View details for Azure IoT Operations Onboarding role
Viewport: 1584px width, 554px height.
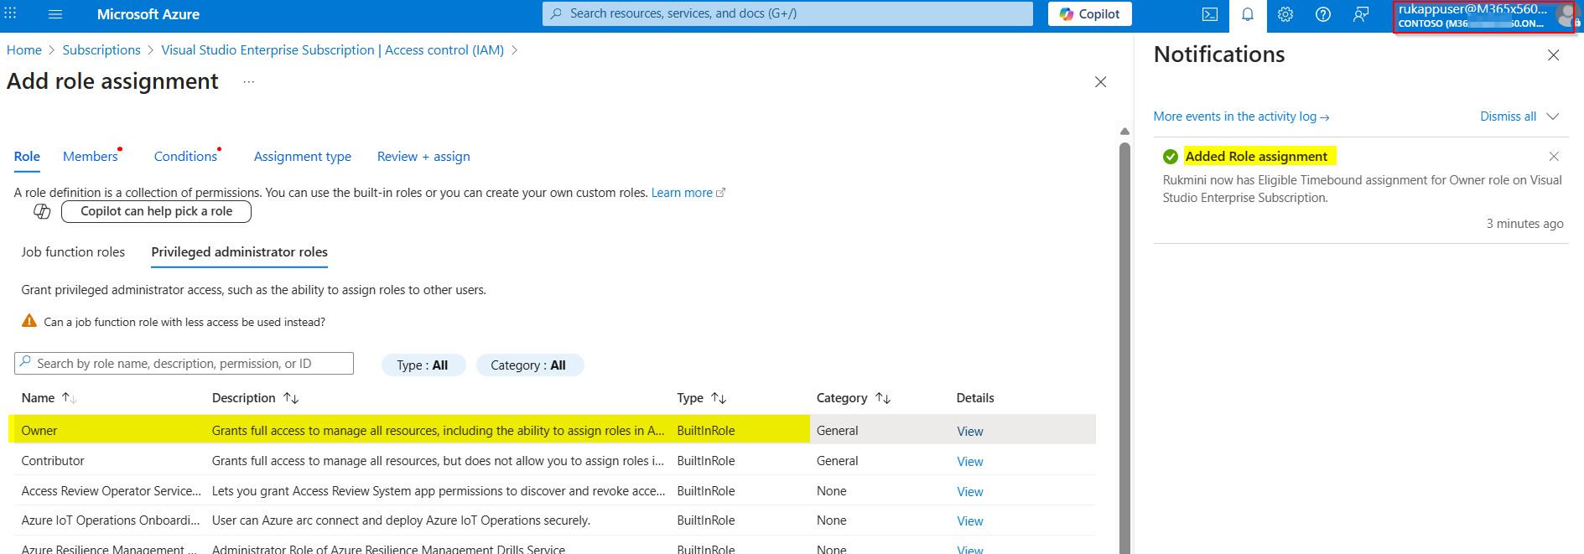pyautogui.click(x=970, y=521)
